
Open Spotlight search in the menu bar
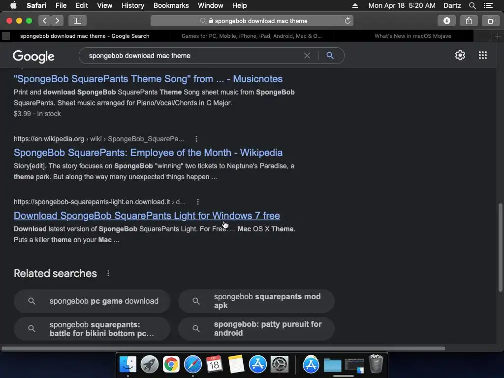472,5
